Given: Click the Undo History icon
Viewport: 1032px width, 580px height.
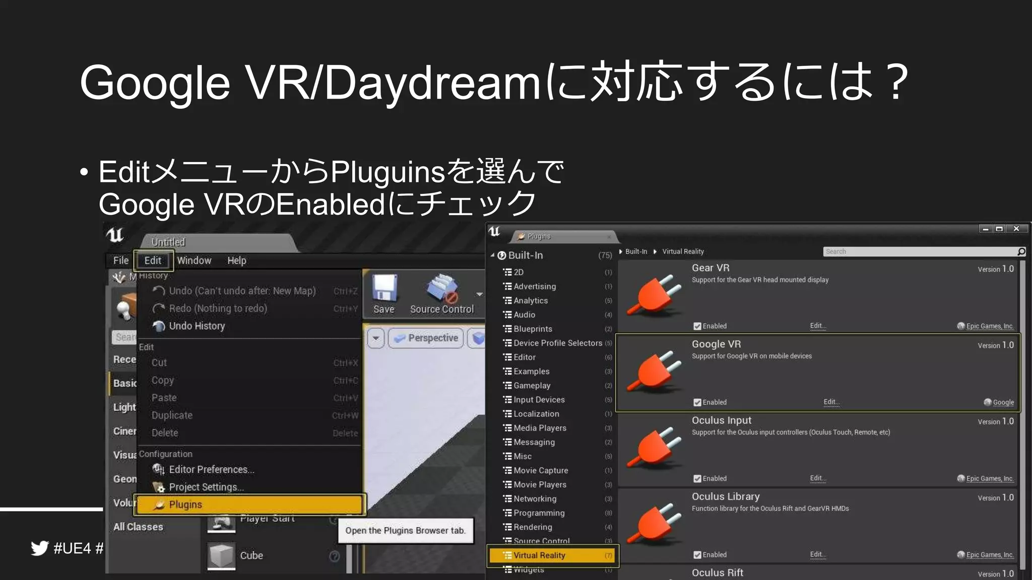Looking at the screenshot, I should click(x=159, y=326).
